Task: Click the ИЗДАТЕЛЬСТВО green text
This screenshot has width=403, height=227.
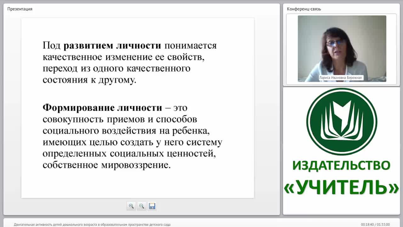Action: [x=342, y=165]
